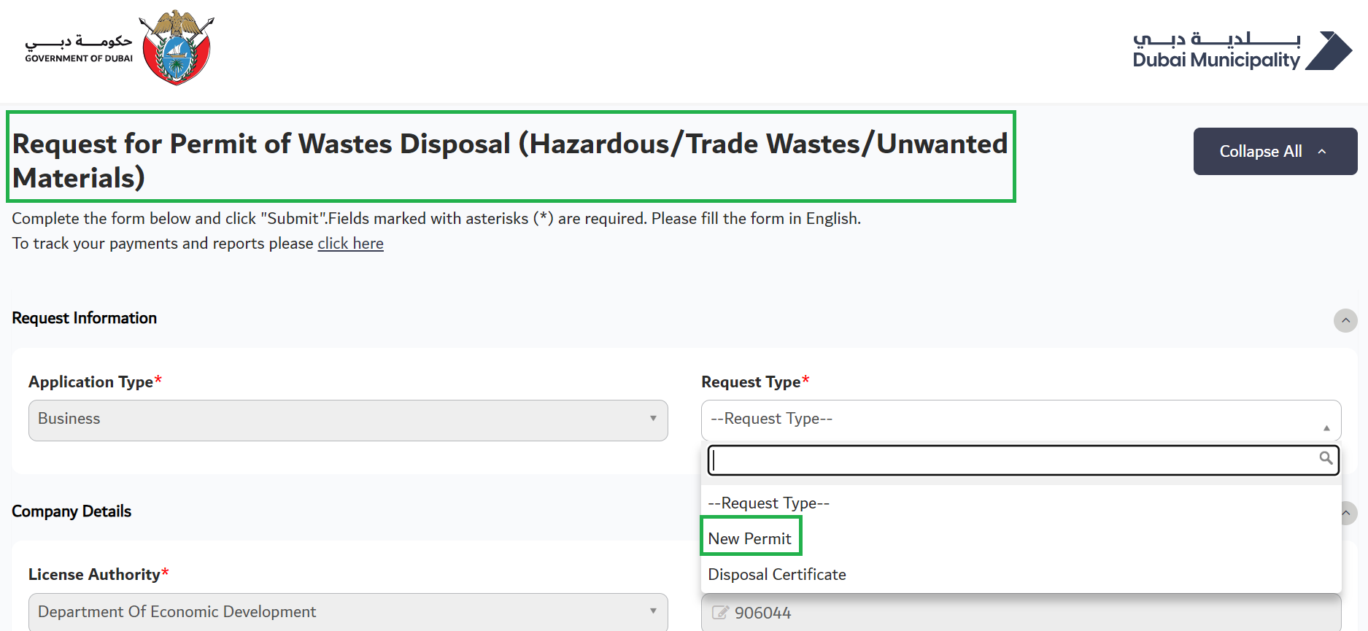
Task: Click the Collapse All button
Action: tap(1274, 151)
